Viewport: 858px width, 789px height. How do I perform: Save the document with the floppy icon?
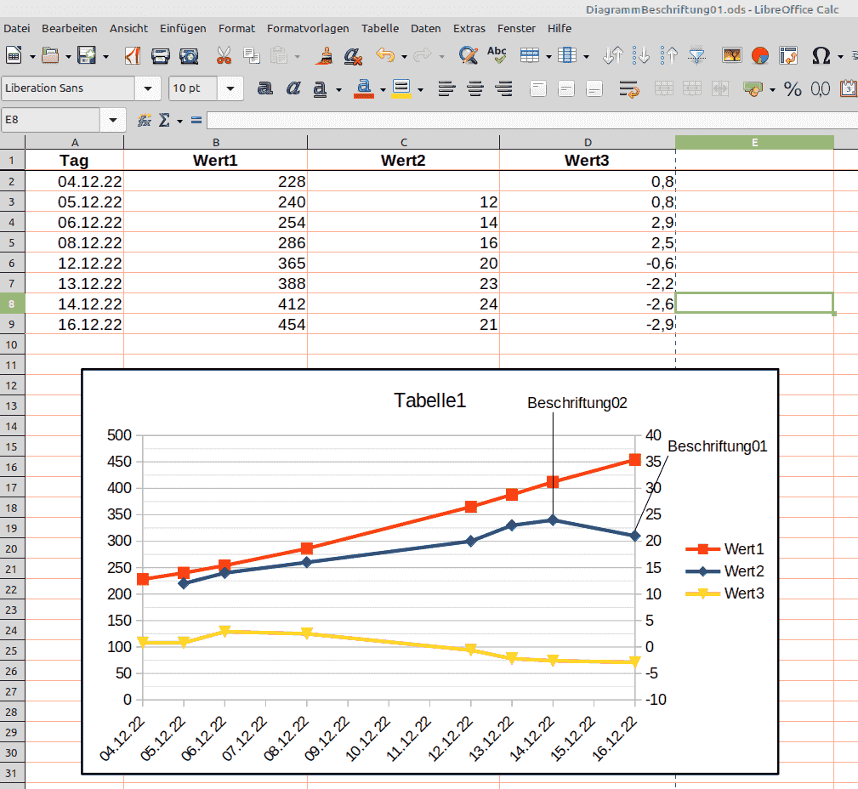point(87,55)
